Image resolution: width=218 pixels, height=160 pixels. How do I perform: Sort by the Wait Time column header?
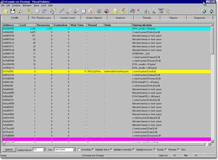coord(78,25)
